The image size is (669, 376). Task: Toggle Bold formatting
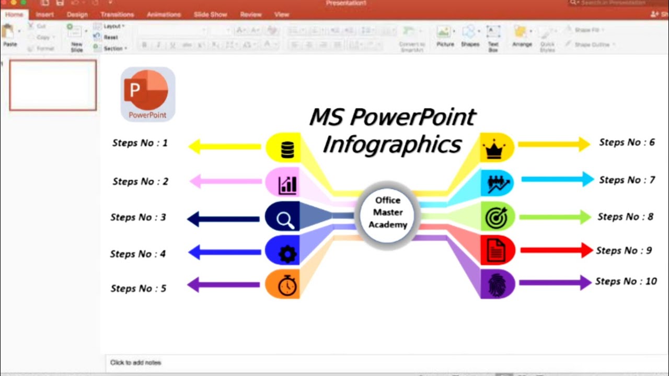point(145,45)
